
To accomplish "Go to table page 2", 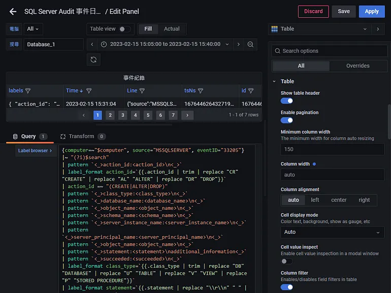I will click(x=110, y=115).
